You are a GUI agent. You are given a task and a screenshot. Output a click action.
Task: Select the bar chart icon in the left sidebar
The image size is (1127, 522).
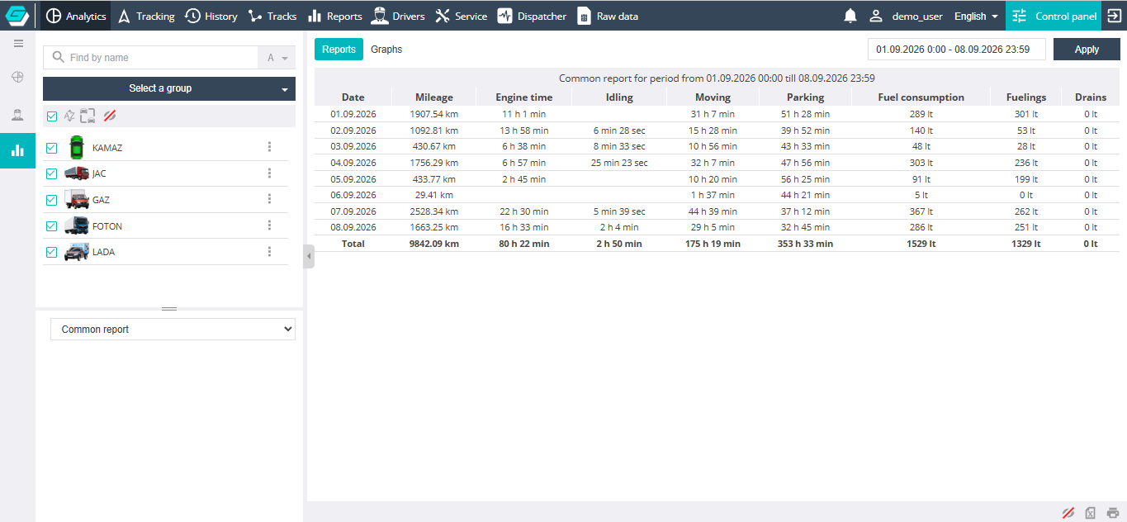[x=18, y=150]
